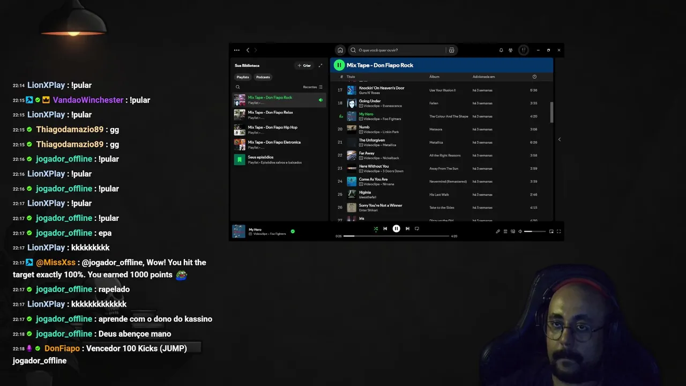Select the Playlists filter chip
The height and width of the screenshot is (386, 686).
[243, 77]
